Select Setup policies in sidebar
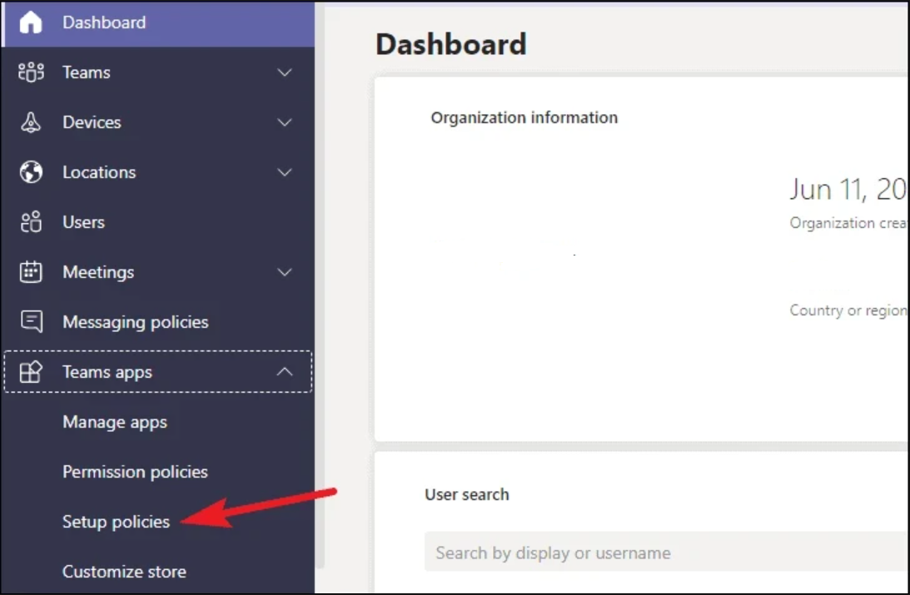Viewport: 910px width, 595px height. (116, 522)
